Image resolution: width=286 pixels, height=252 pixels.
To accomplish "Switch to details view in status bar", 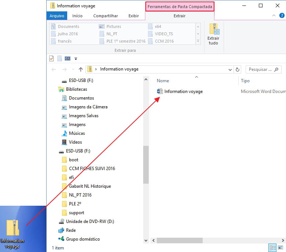I will pos(272,248).
